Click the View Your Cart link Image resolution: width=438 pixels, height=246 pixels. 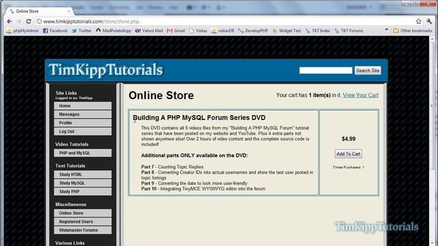(361, 95)
